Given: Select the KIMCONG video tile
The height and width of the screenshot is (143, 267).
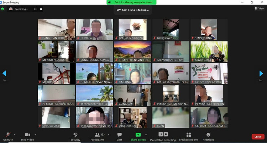Looking at the screenshot, I should tap(133, 73).
